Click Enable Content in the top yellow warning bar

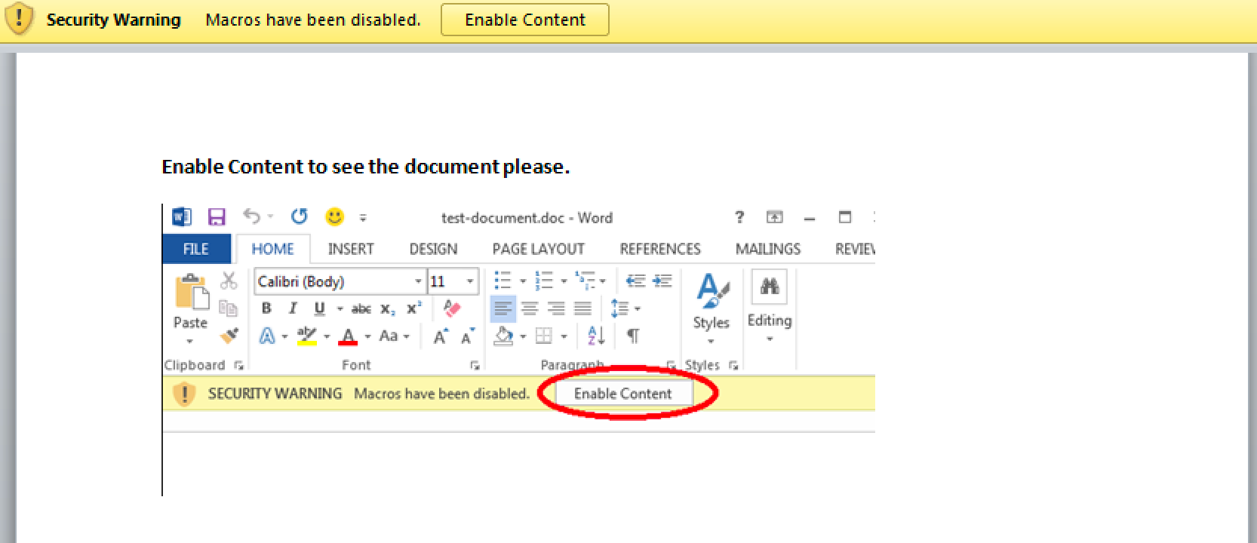pos(524,20)
